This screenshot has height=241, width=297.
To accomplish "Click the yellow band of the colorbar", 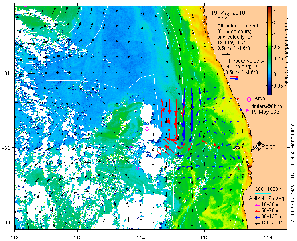I will tap(269, 35).
